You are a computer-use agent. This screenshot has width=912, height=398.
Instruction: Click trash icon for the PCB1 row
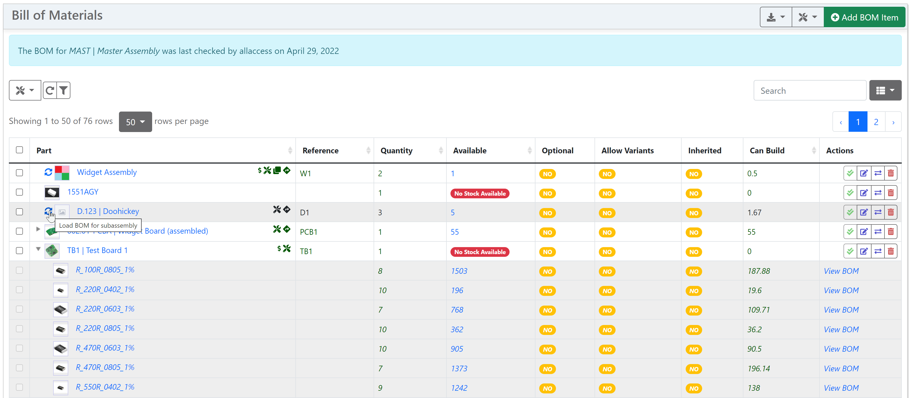point(891,232)
